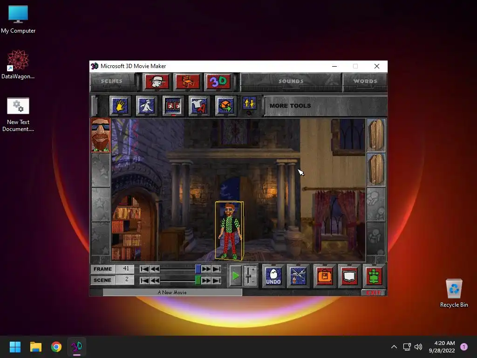Select the Recycle Bin desktop icon
Image resolution: width=477 pixels, height=358 pixels.
tap(454, 293)
